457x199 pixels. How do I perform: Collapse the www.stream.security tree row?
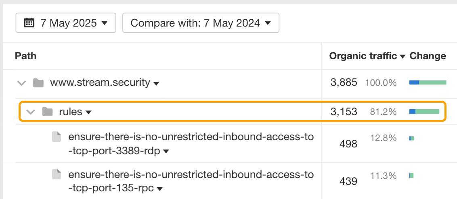[21, 83]
